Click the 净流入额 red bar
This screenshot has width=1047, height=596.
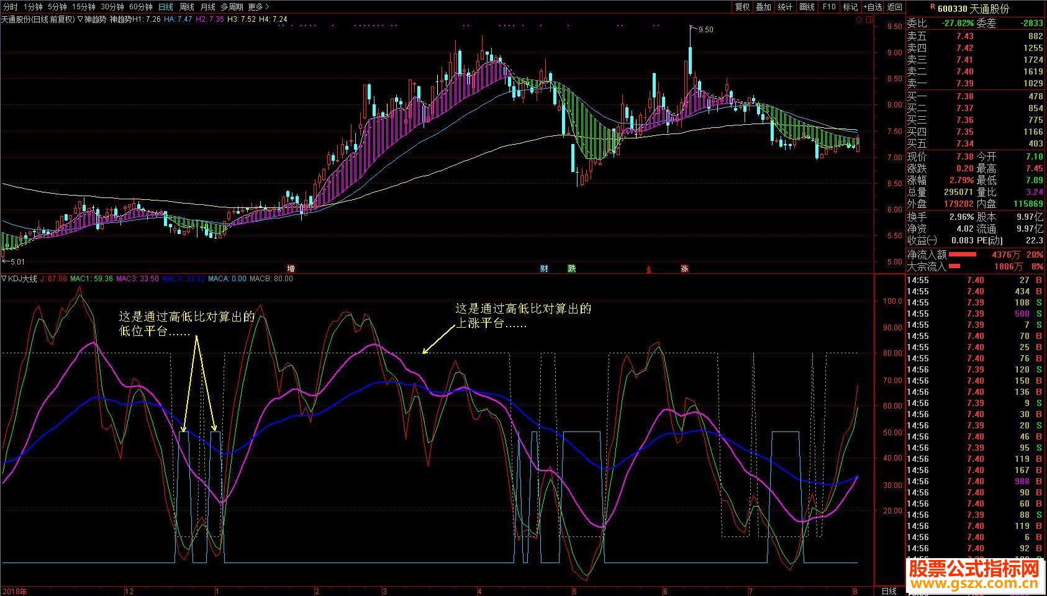(x=962, y=255)
